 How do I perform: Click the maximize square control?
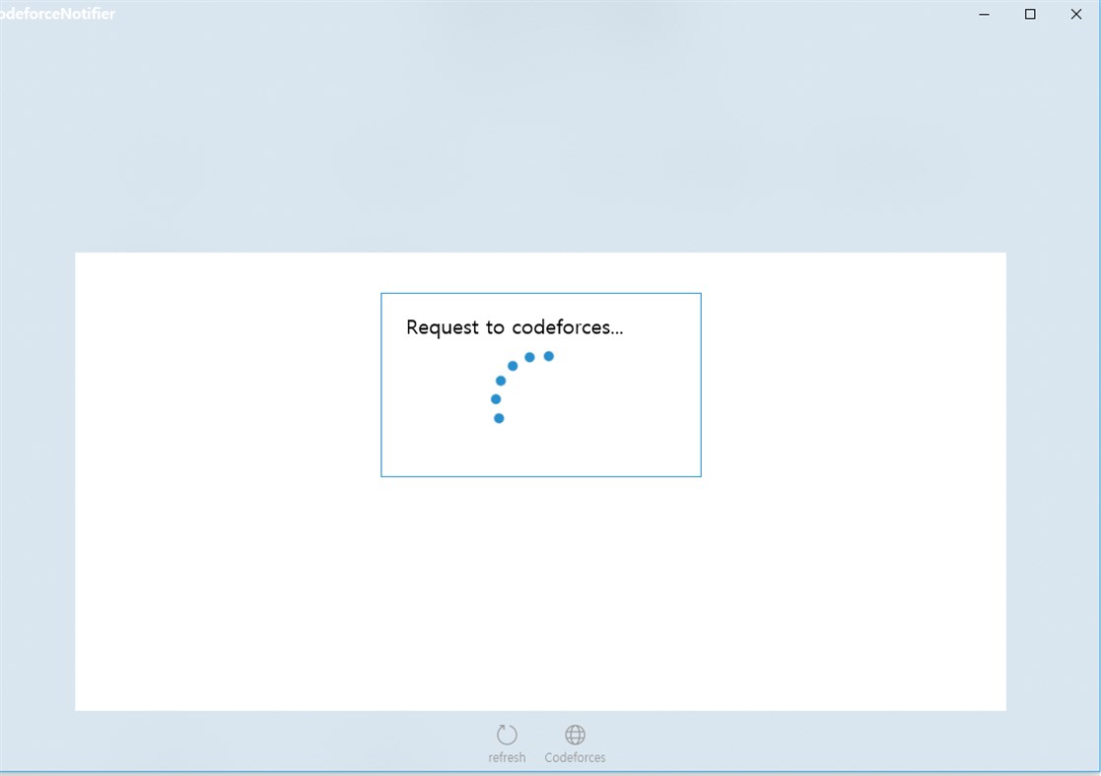(1030, 14)
